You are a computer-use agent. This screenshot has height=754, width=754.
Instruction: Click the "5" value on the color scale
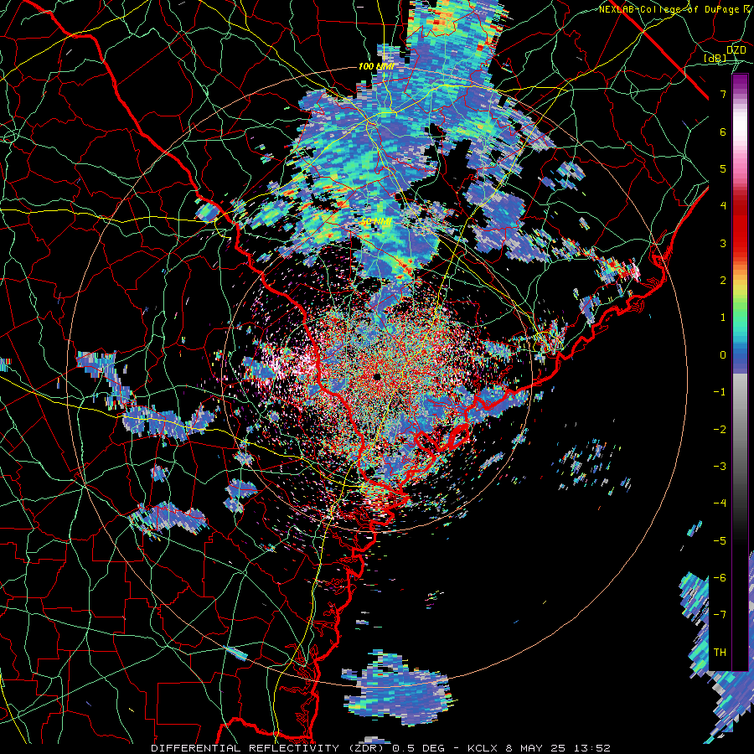click(723, 168)
